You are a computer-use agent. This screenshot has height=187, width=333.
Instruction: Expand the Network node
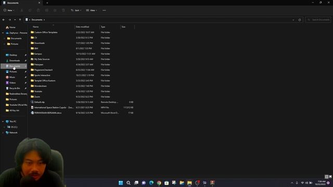3,132
